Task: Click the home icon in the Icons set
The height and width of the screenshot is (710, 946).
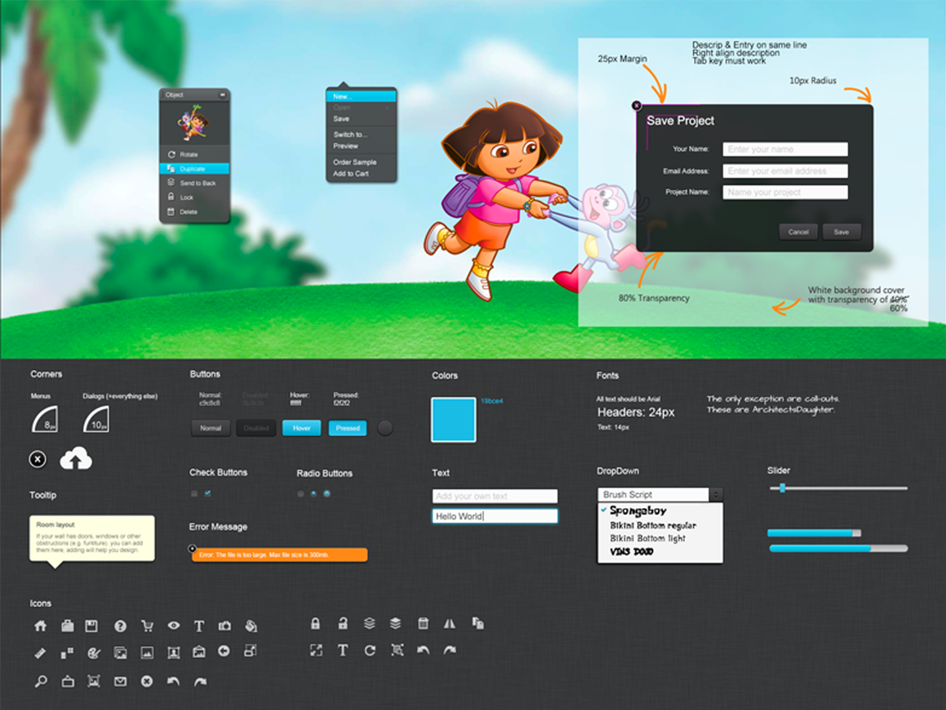Action: pos(40,625)
